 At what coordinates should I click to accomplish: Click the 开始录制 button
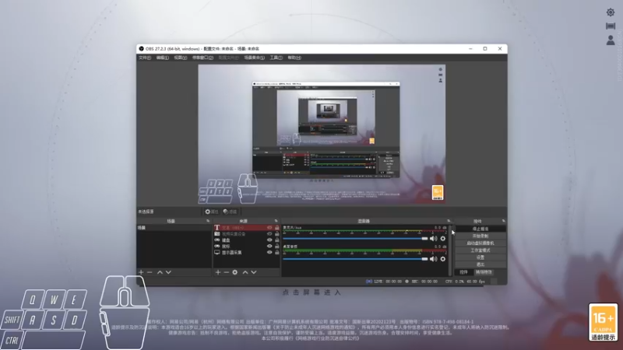[480, 236]
